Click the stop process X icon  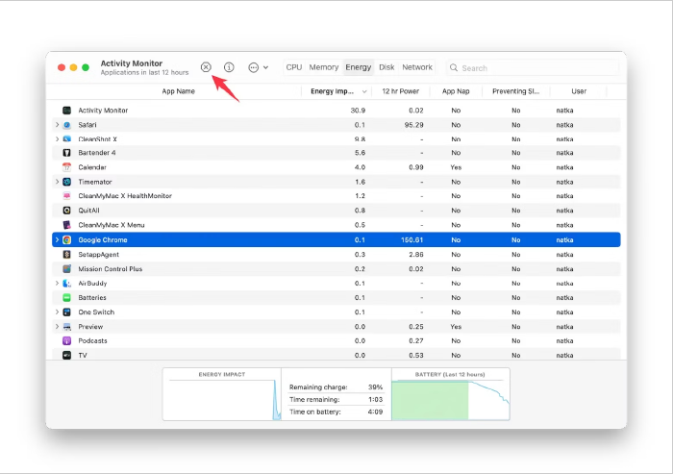[x=206, y=67]
